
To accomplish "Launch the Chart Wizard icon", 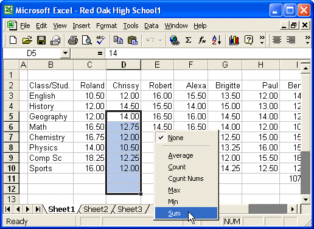I will pos(234,40).
